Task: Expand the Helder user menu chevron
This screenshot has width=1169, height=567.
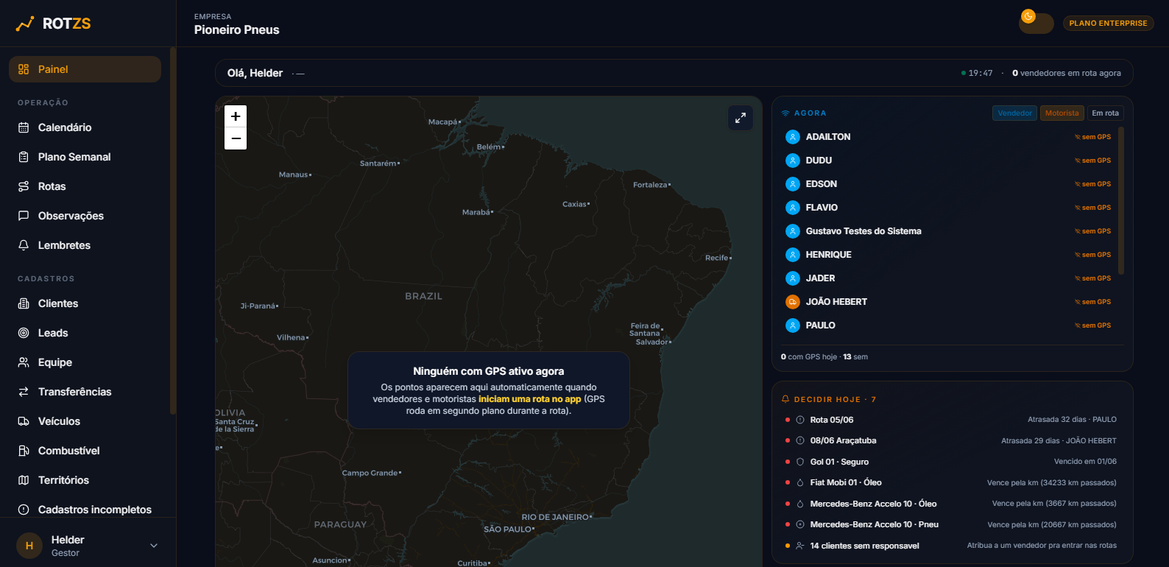Action: 154,546
